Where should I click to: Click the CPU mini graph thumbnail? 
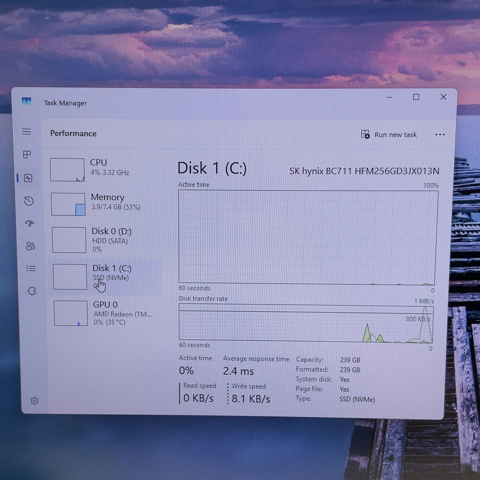[x=67, y=170]
